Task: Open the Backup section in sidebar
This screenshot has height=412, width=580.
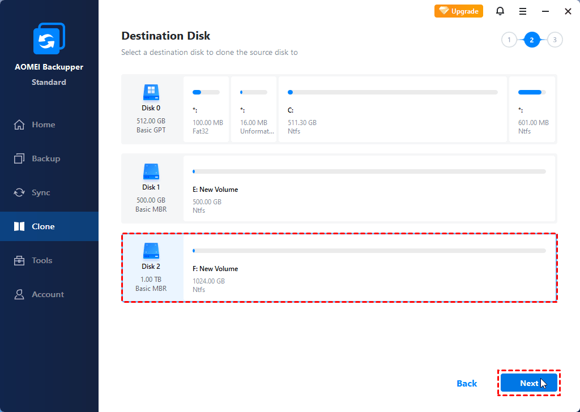Action: 45,159
